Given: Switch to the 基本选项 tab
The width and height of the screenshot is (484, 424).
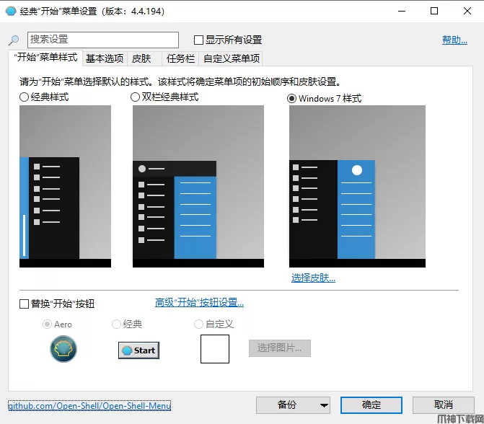Looking at the screenshot, I should click(105, 58).
